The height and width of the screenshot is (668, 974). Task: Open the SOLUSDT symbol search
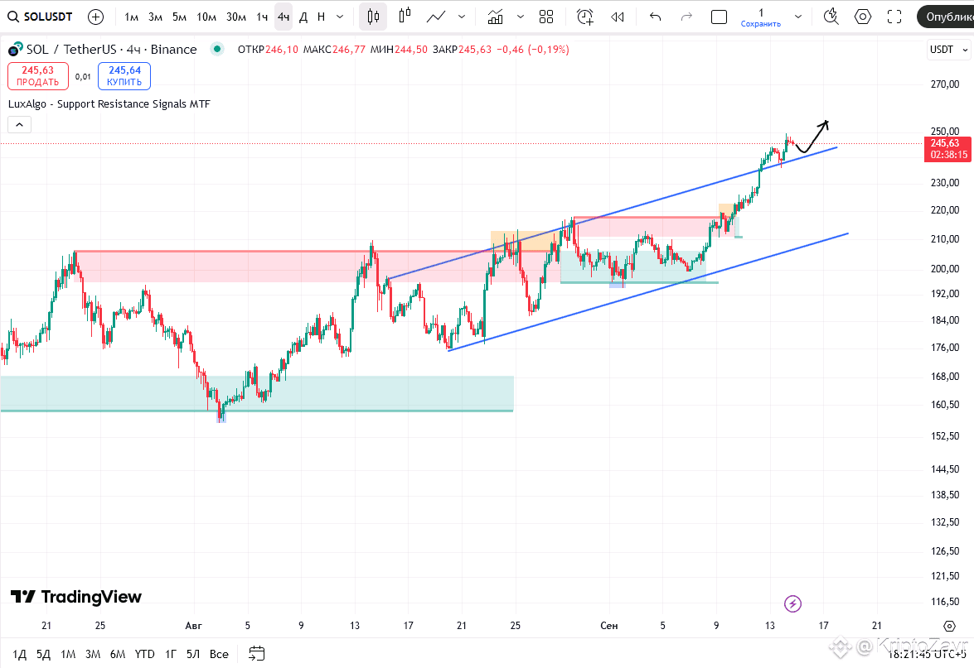coord(41,17)
